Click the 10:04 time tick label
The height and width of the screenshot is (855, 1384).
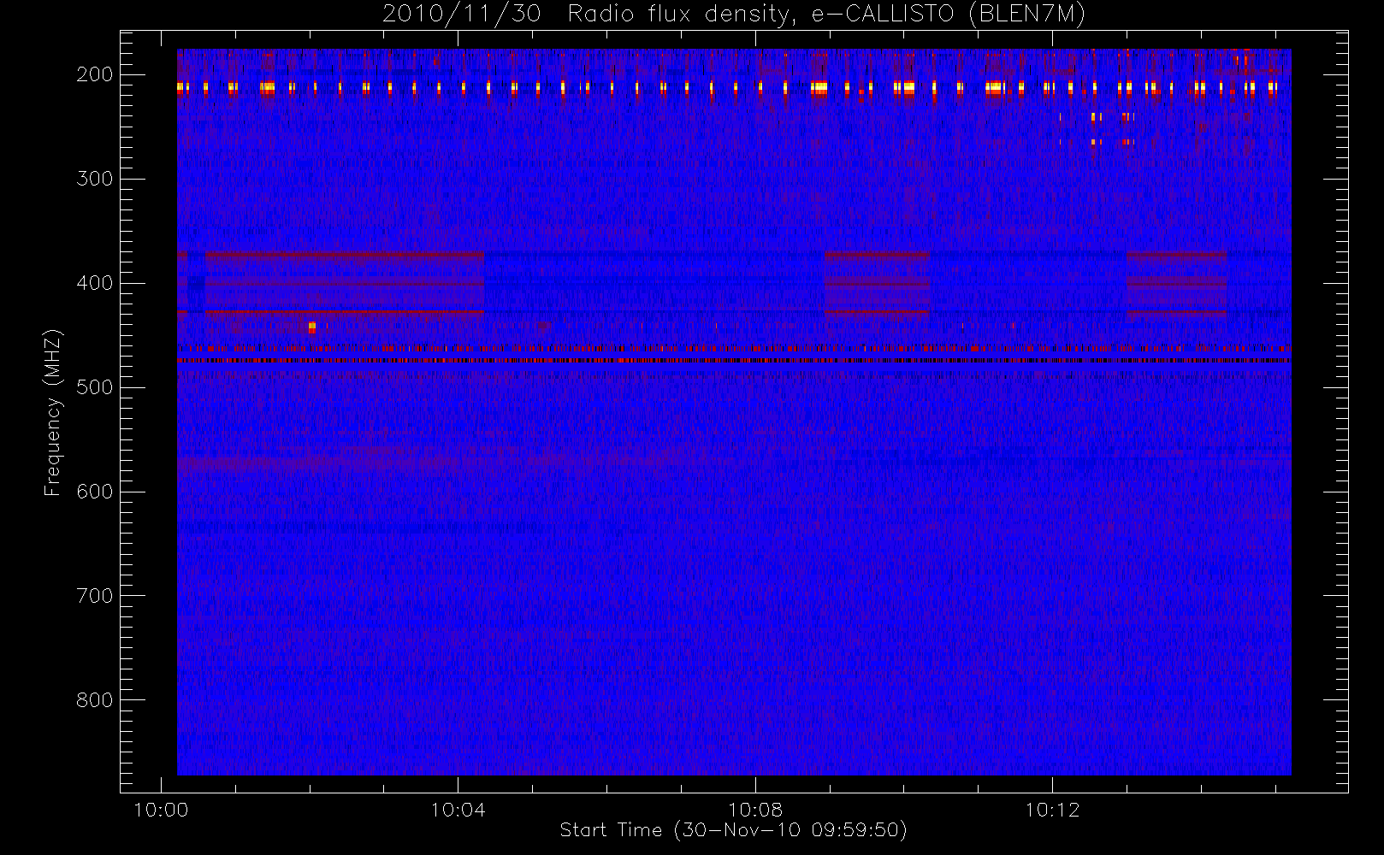tap(458, 810)
